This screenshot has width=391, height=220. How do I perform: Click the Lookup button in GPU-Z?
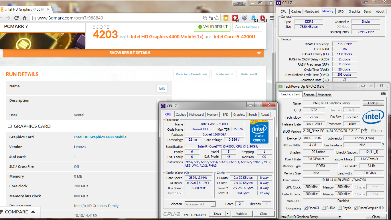pyautogui.click(x=373, y=103)
